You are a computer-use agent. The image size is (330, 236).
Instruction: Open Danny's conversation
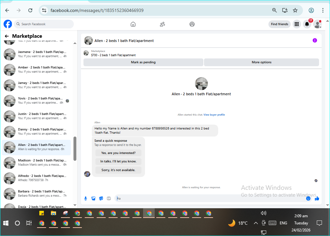pos(36,132)
